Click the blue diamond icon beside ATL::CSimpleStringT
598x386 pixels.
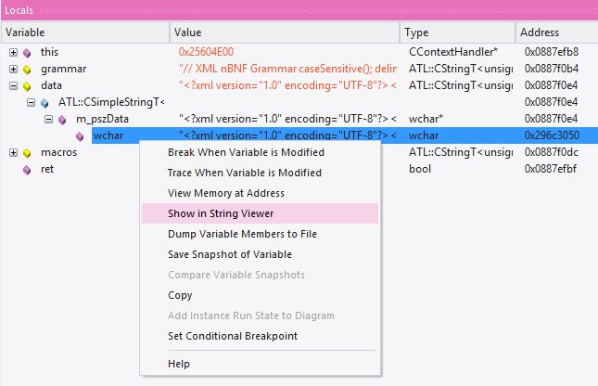pyautogui.click(x=45, y=102)
